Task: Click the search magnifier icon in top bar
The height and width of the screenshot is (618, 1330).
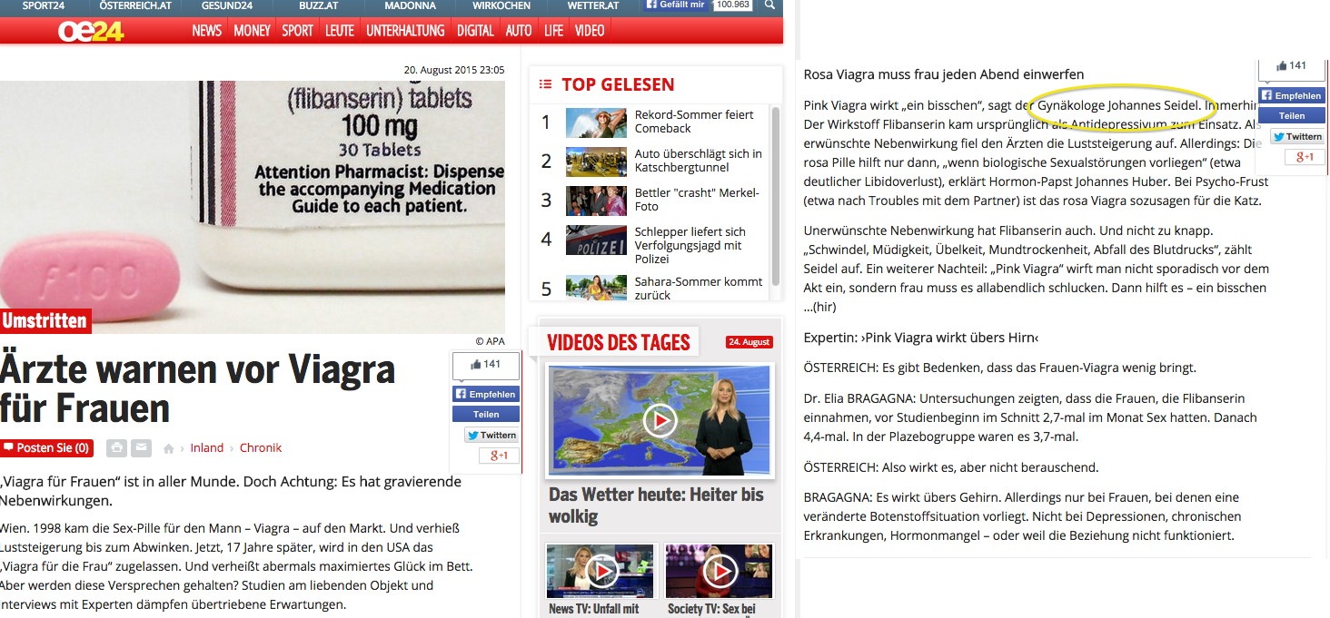Action: pos(769,5)
